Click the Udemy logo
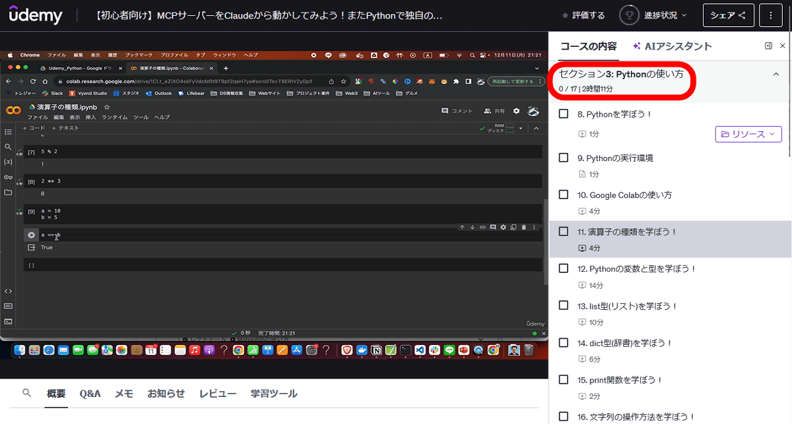The height and width of the screenshot is (424, 792). [36, 15]
